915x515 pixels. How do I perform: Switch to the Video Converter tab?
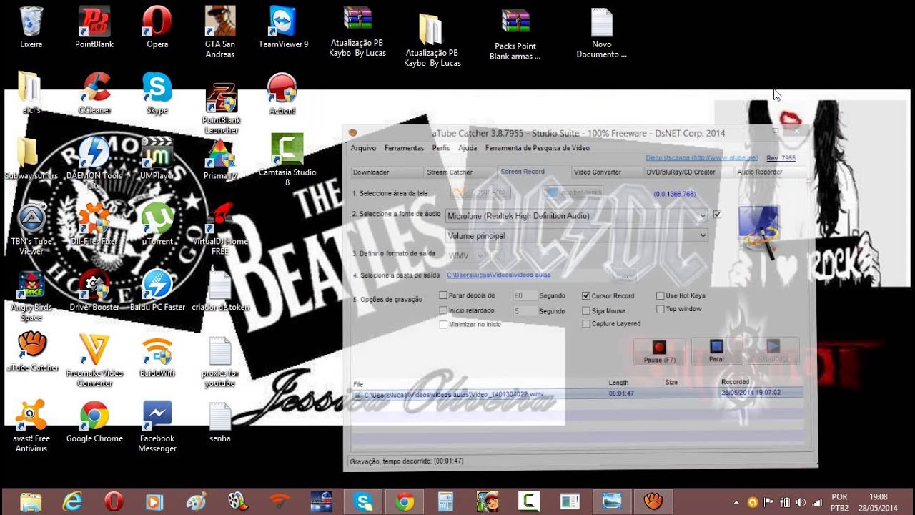coord(607,172)
